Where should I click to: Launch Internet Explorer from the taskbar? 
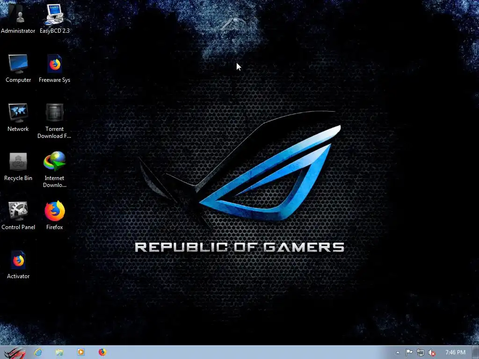pos(38,352)
